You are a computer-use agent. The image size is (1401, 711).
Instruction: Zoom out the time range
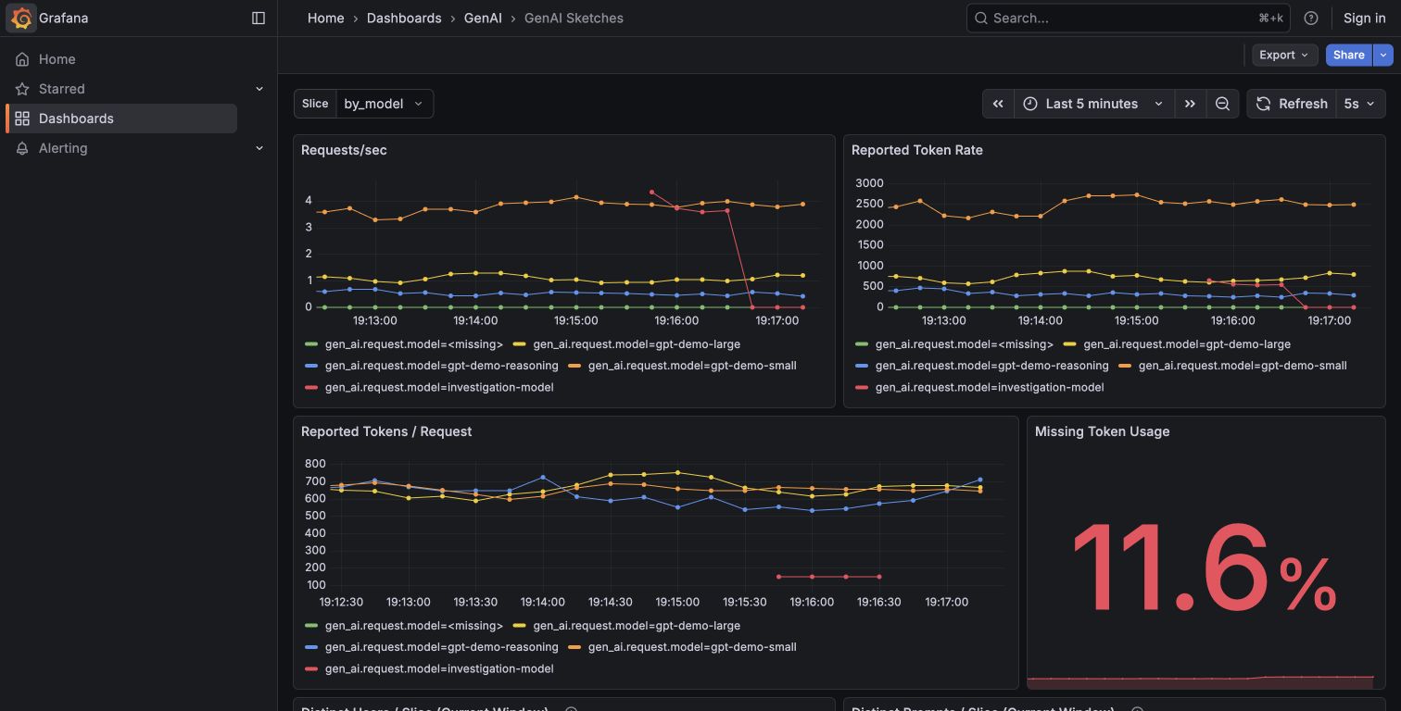tap(1222, 104)
